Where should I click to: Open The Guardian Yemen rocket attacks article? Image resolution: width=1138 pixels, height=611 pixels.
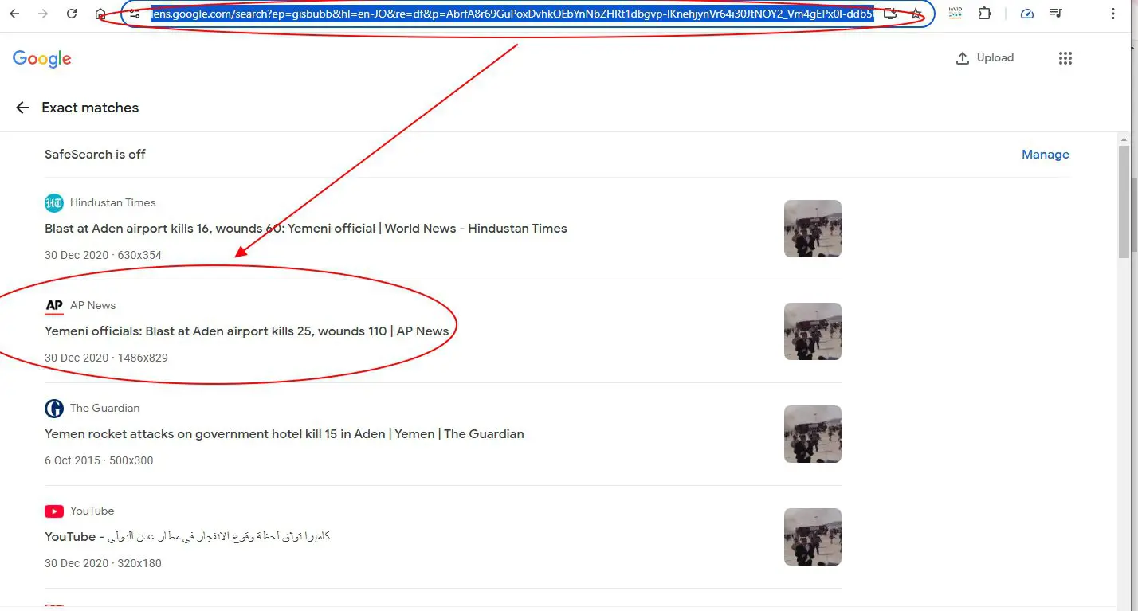(284, 434)
